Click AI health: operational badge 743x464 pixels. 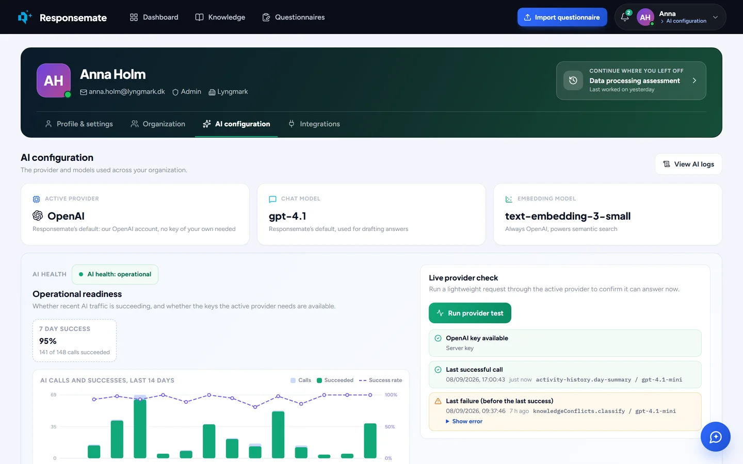tap(115, 274)
